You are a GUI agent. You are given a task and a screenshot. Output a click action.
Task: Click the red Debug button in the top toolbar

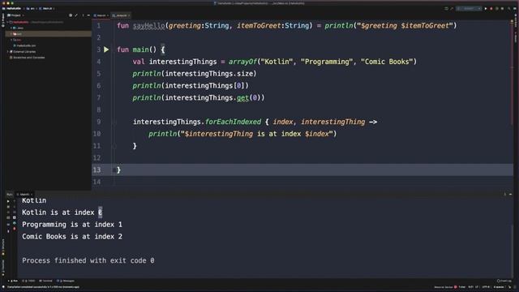click(x=491, y=9)
